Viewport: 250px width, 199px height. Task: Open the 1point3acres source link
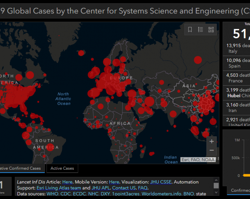coord(125,194)
